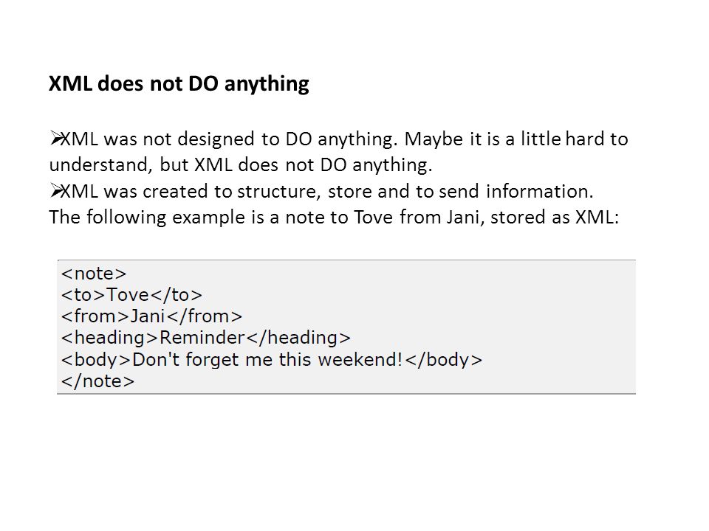Click 'Don't forget me this weekend!' text
The height and width of the screenshot is (531, 709).
click(267, 360)
